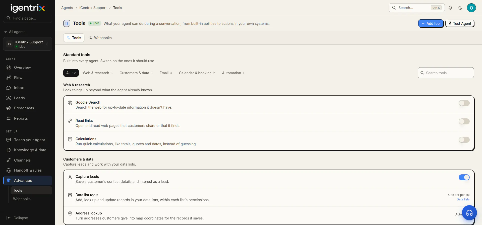Click the Inbox sidebar icon
This screenshot has height=225, width=482.
(x=9, y=88)
